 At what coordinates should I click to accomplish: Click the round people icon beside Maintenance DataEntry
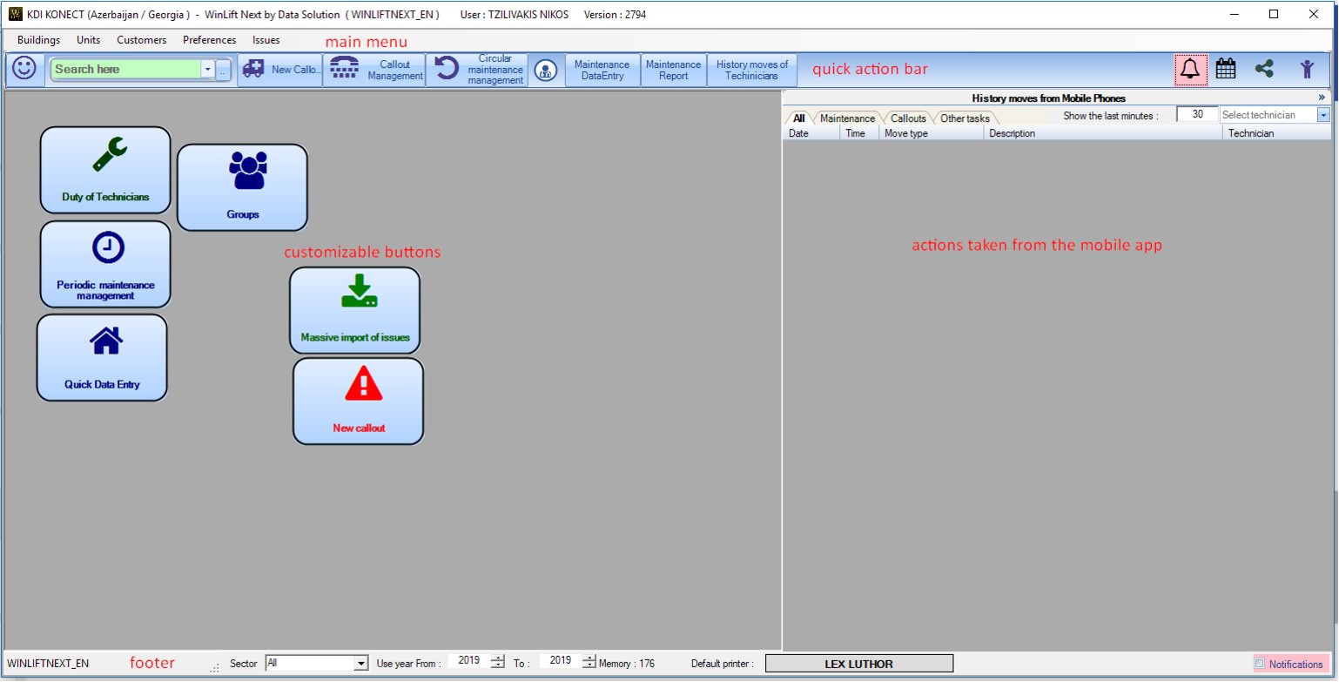point(546,70)
